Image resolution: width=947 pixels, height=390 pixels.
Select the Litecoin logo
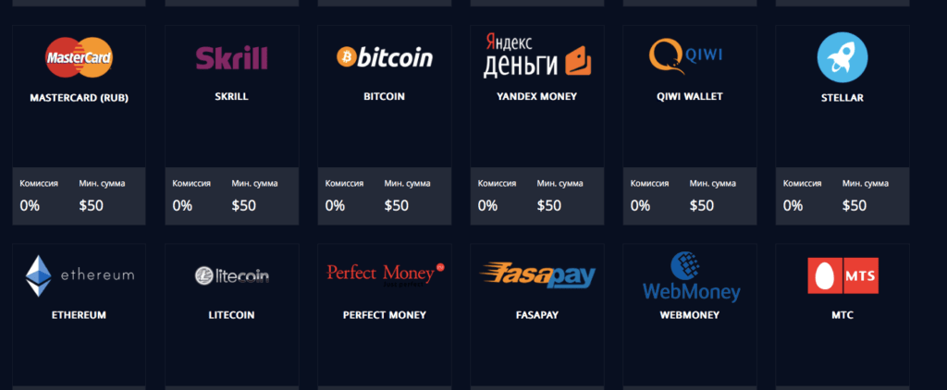point(231,275)
